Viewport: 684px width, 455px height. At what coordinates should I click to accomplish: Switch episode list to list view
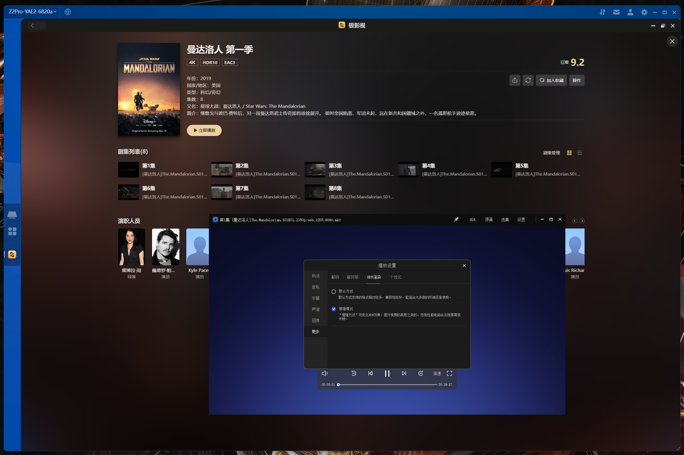click(580, 153)
